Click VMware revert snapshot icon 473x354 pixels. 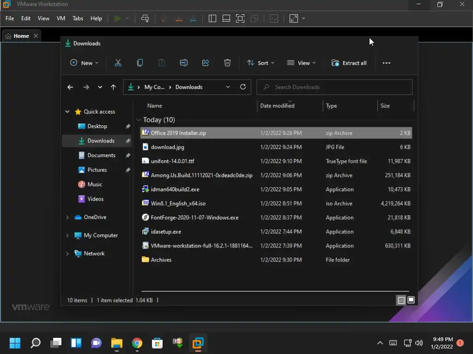click(x=179, y=18)
